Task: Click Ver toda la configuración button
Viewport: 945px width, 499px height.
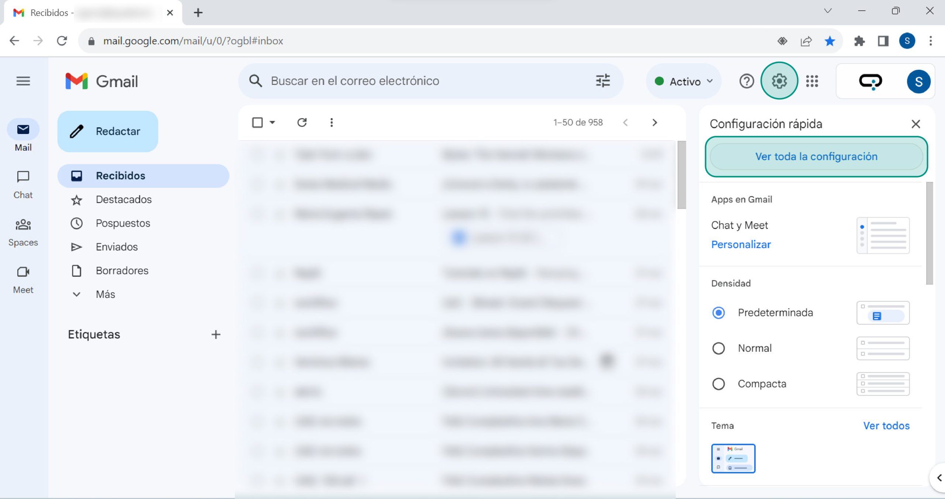Action: click(x=816, y=156)
